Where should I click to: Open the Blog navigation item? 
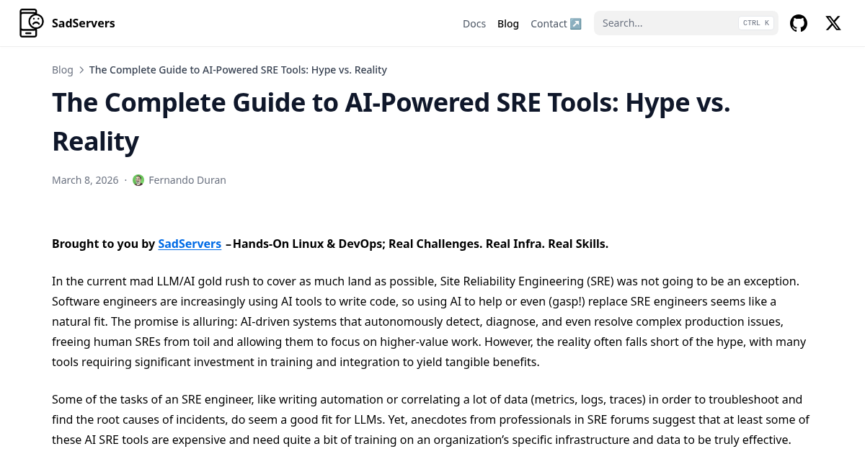click(508, 24)
